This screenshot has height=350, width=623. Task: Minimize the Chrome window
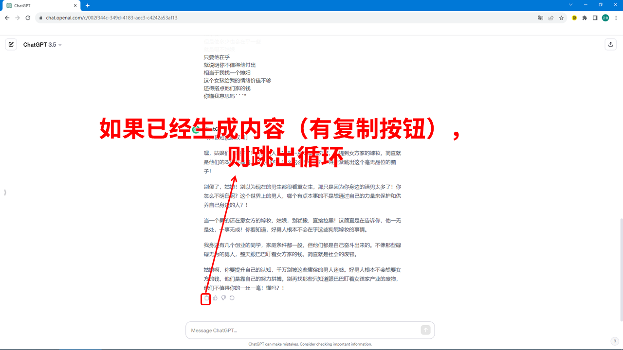(x=586, y=5)
